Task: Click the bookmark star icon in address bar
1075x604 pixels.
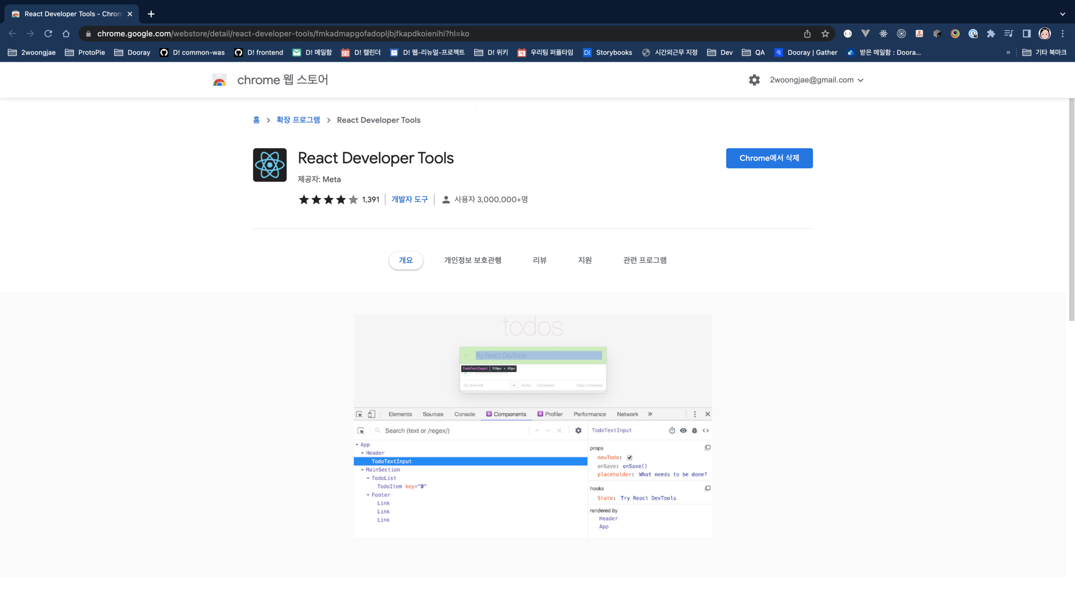Action: click(x=825, y=34)
